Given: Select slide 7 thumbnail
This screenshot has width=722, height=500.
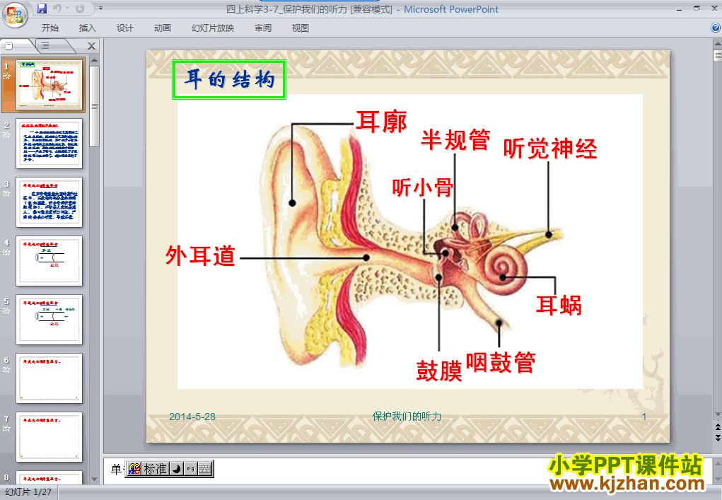Looking at the screenshot, I should click(x=50, y=437).
